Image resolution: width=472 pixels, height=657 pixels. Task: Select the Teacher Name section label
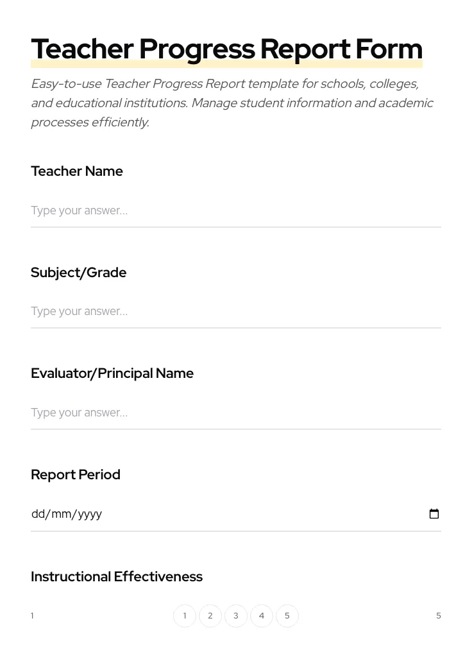point(76,171)
